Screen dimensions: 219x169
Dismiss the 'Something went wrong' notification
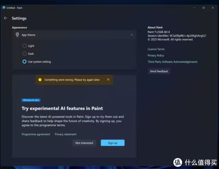tap(108, 79)
